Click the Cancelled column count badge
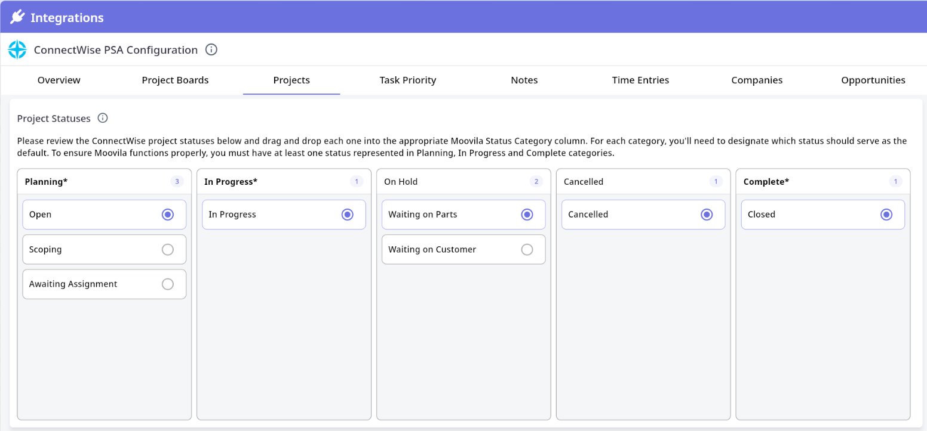927x431 pixels. (x=716, y=182)
